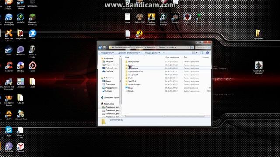Click the Explorer search box
Image resolution: width=280 pixels, height=157 pixels.
coord(203,48)
